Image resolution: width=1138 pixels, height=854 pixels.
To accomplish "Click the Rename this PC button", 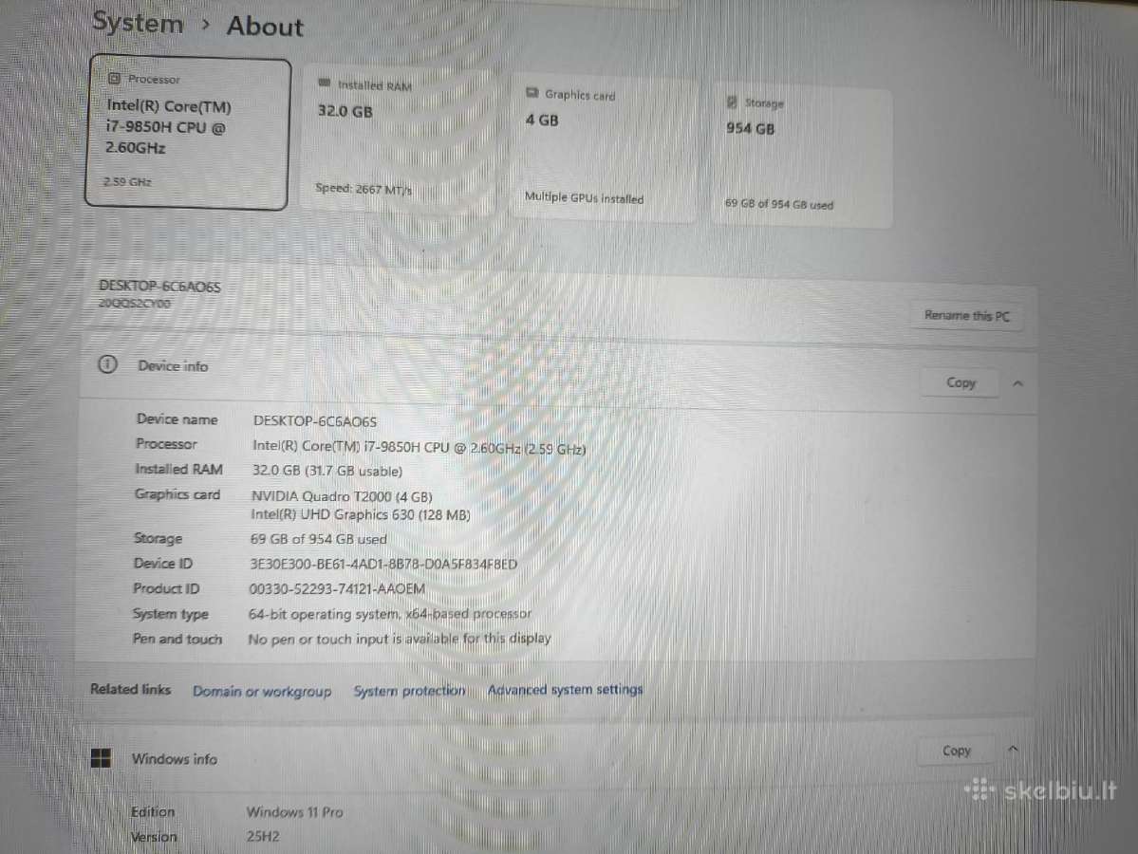I will tap(967, 316).
